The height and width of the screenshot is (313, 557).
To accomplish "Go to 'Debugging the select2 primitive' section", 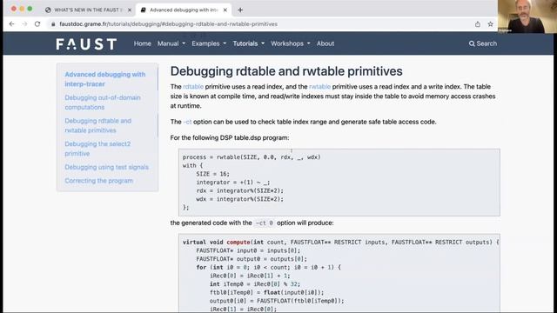I will pyautogui.click(x=97, y=149).
